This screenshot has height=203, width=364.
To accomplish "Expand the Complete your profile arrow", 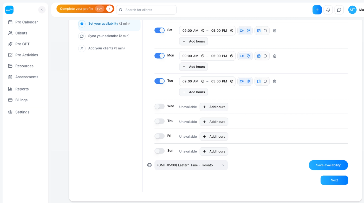I will pyautogui.click(x=109, y=9).
